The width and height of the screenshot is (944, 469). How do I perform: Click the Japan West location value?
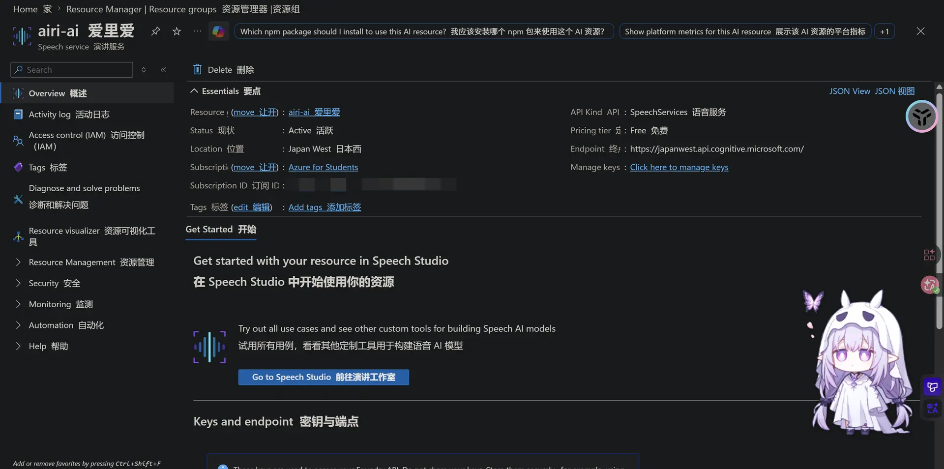[324, 149]
